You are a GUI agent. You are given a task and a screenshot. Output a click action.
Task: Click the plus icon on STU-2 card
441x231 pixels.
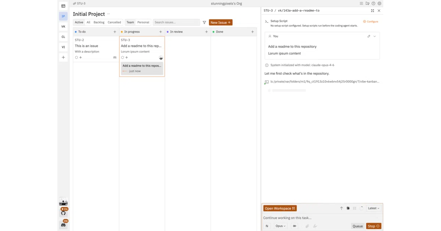(81, 58)
